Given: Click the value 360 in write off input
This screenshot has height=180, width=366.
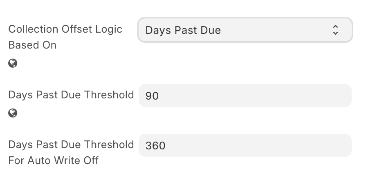Looking at the screenshot, I should pos(155,146).
